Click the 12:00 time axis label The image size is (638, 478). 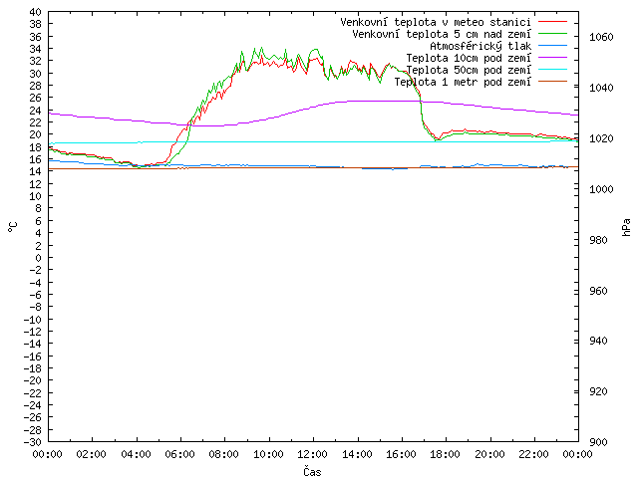(313, 454)
